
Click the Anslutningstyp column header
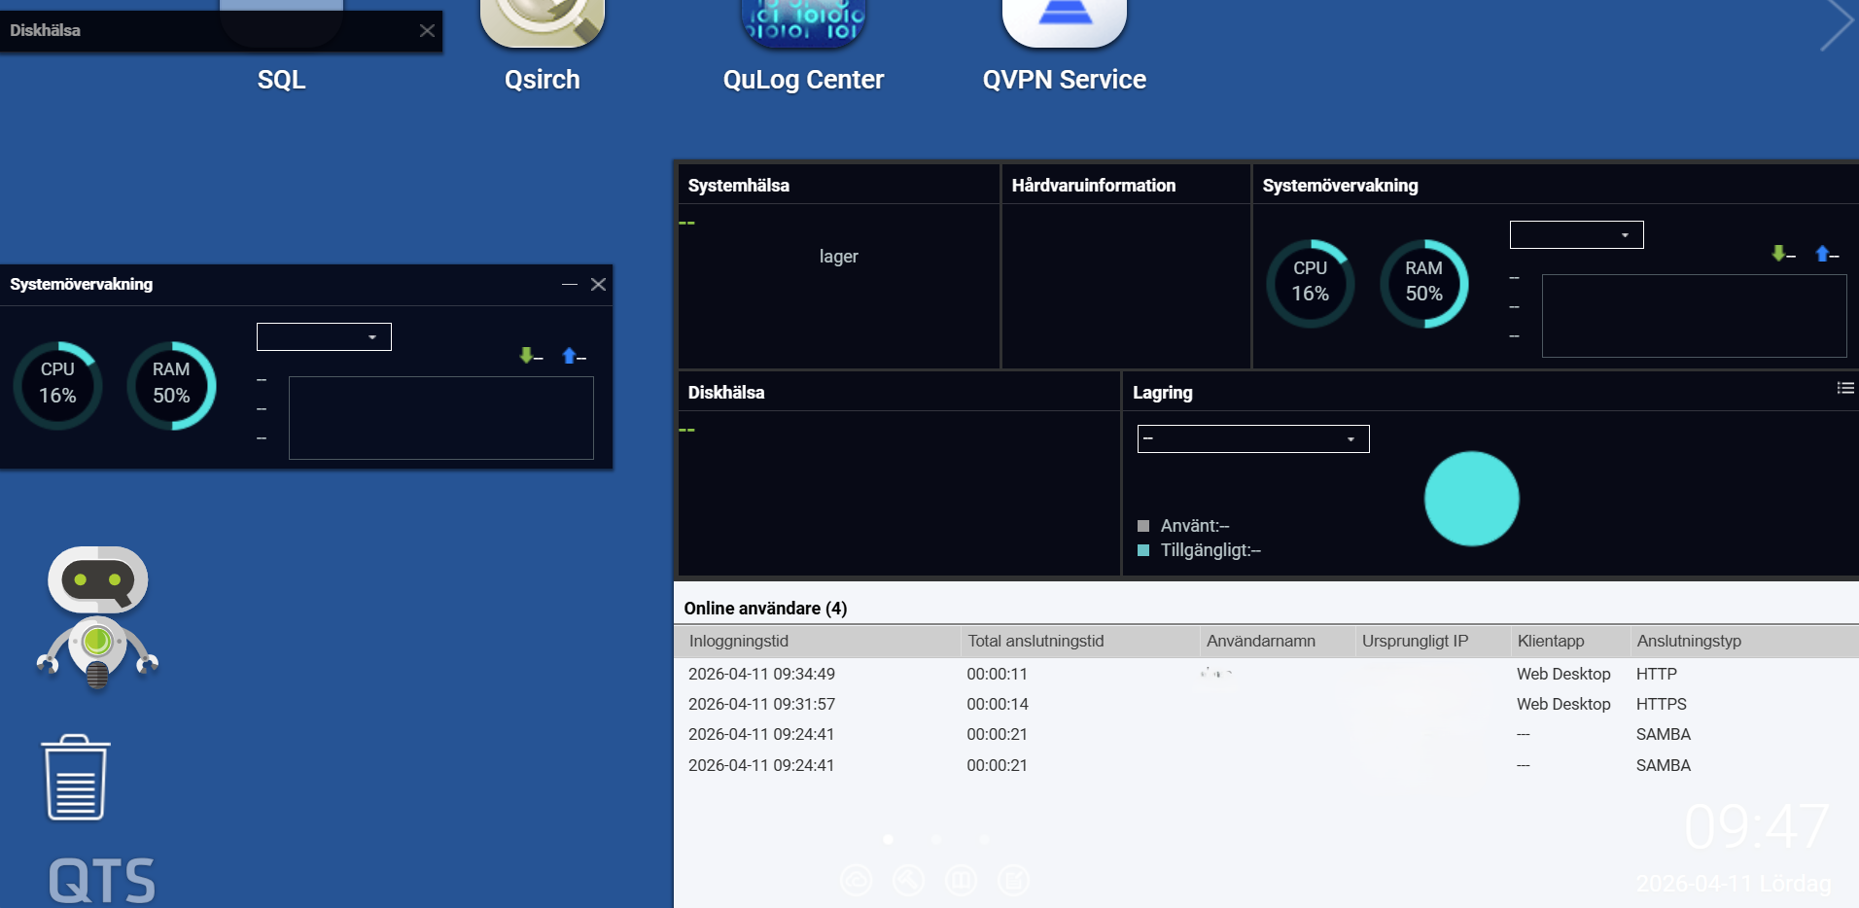pos(1689,642)
